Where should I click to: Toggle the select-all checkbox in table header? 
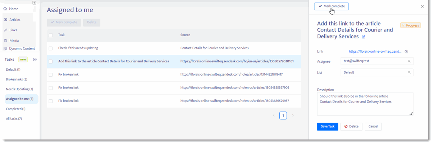tap(50, 35)
